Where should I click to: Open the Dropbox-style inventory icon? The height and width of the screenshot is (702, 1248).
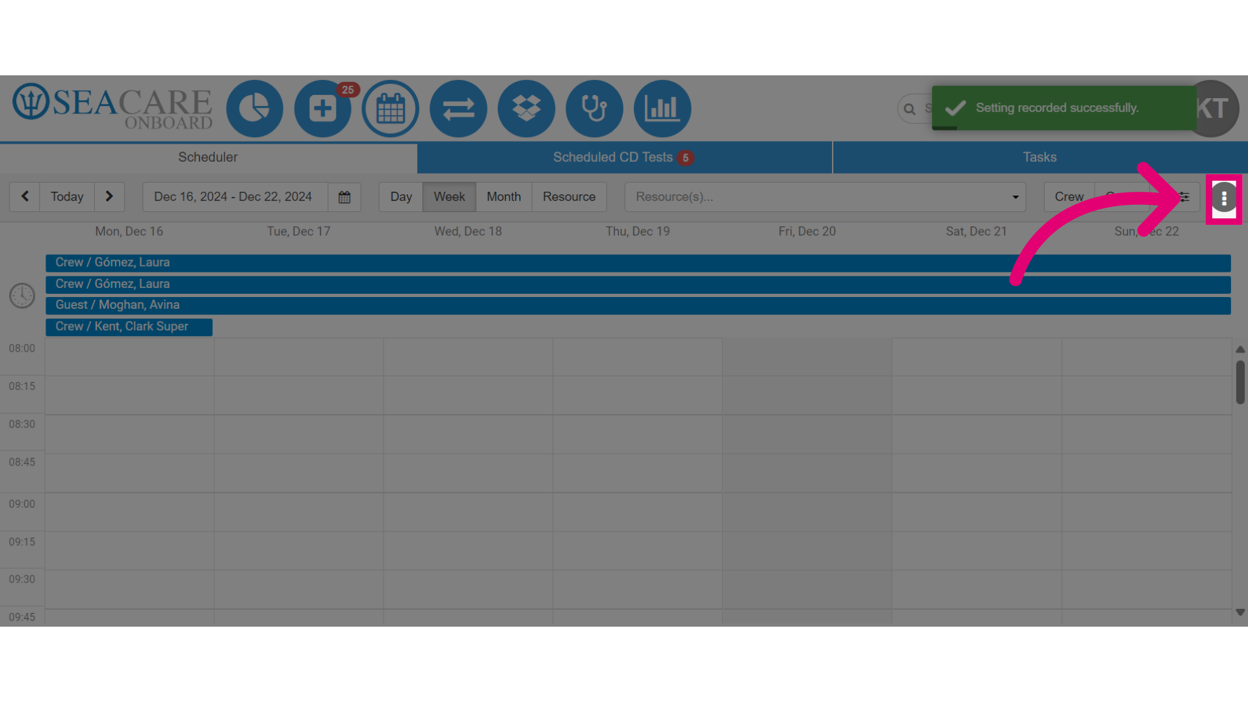(x=526, y=109)
